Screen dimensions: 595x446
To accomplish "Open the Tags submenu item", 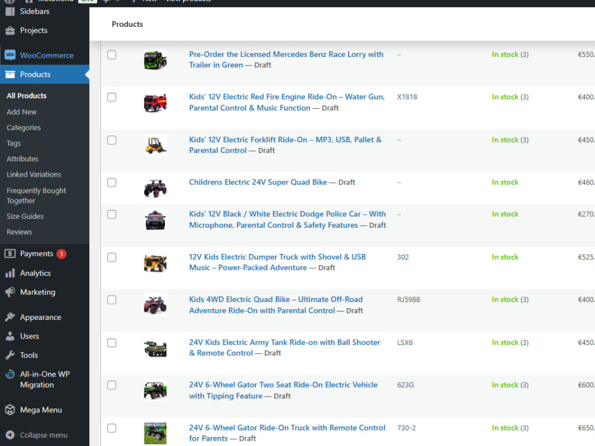I will coord(14,143).
